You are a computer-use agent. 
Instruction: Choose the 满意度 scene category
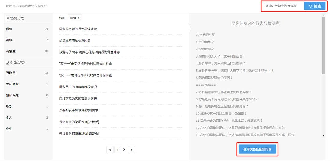click(11, 51)
